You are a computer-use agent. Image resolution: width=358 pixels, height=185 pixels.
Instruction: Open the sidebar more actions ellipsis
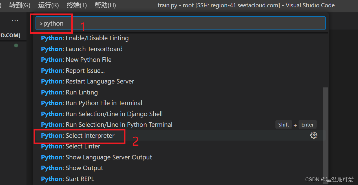(15, 21)
